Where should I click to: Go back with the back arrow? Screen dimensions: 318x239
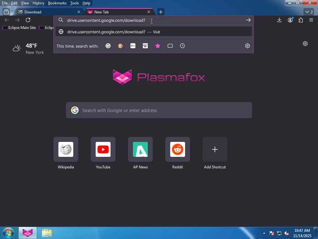click(x=7, y=20)
